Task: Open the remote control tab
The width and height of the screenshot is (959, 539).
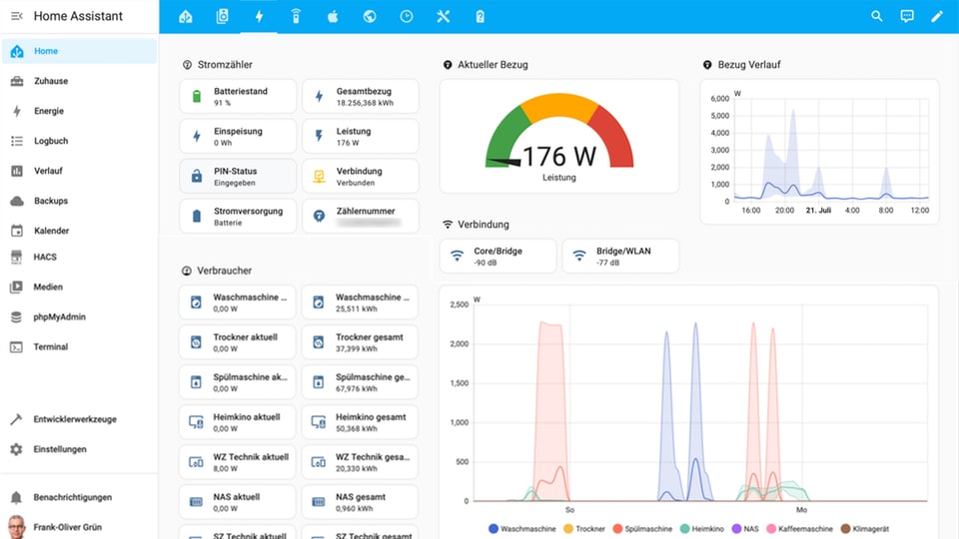Action: [296, 16]
